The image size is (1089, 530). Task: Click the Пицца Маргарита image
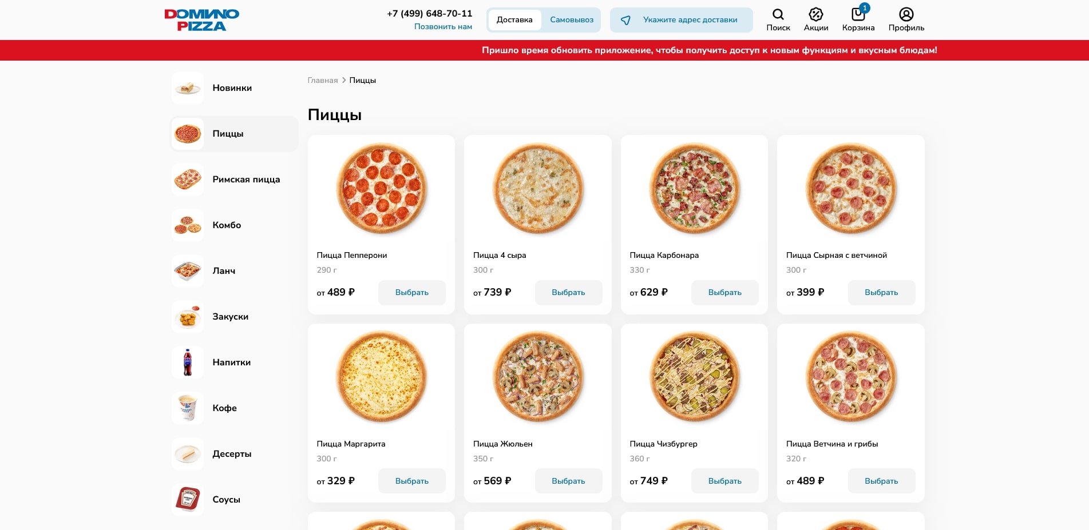click(381, 377)
